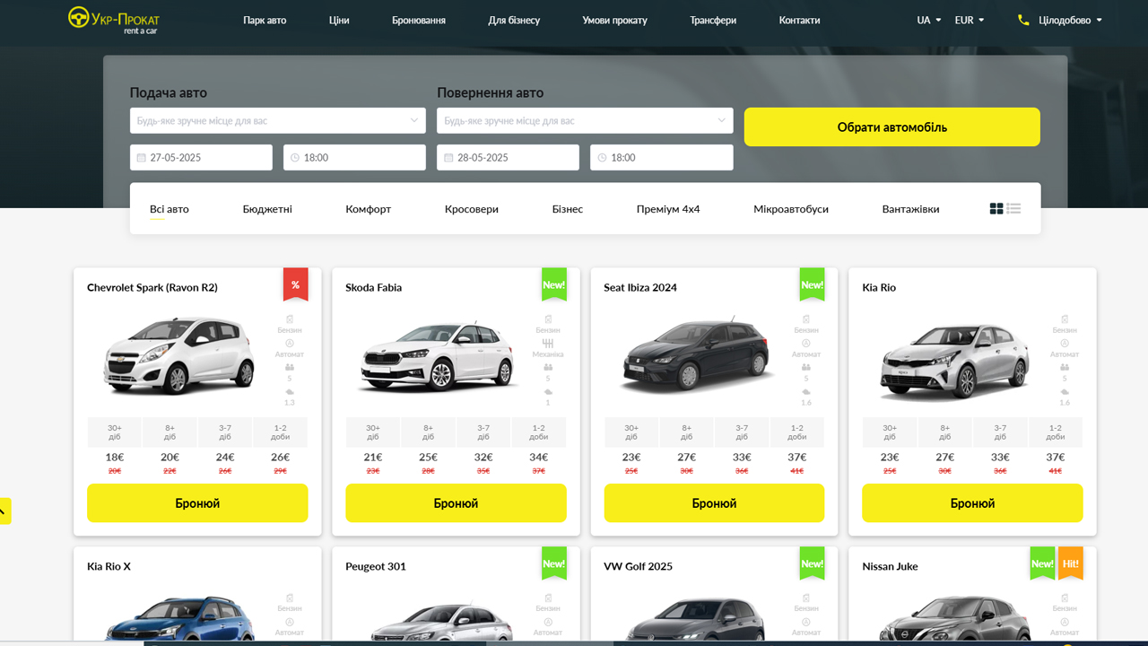This screenshot has width=1148, height=646.
Task: Open Умови прокату menu item
Action: (x=614, y=20)
